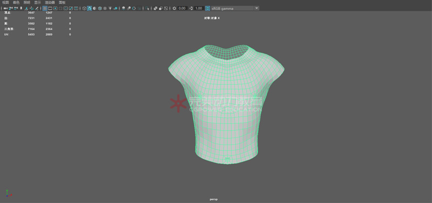Click the exposure value field 0.00
Viewport: 432px width, 203px height.
tap(182, 8)
